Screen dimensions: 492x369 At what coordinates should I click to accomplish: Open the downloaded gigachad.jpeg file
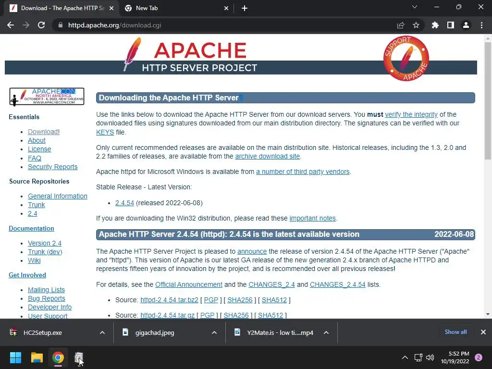point(155,332)
